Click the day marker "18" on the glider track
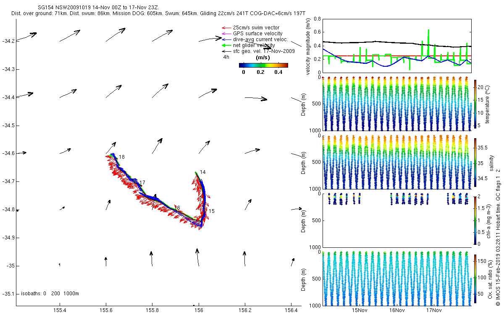Screen dimensions: 504x315 click(121, 157)
